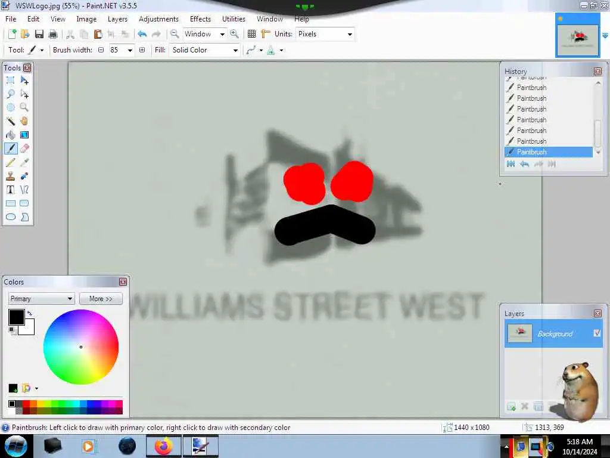Open the Adjustments menu

pos(158,18)
